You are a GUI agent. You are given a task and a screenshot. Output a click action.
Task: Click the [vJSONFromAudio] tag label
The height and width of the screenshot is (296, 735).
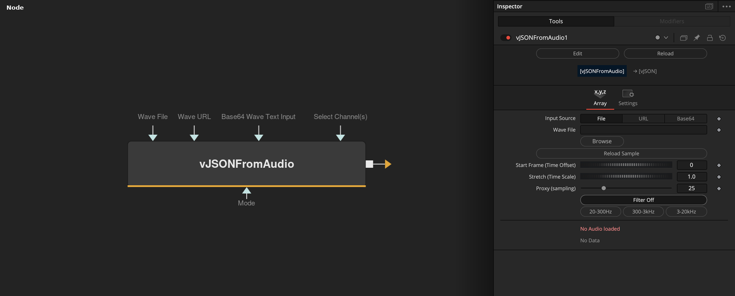coord(602,71)
